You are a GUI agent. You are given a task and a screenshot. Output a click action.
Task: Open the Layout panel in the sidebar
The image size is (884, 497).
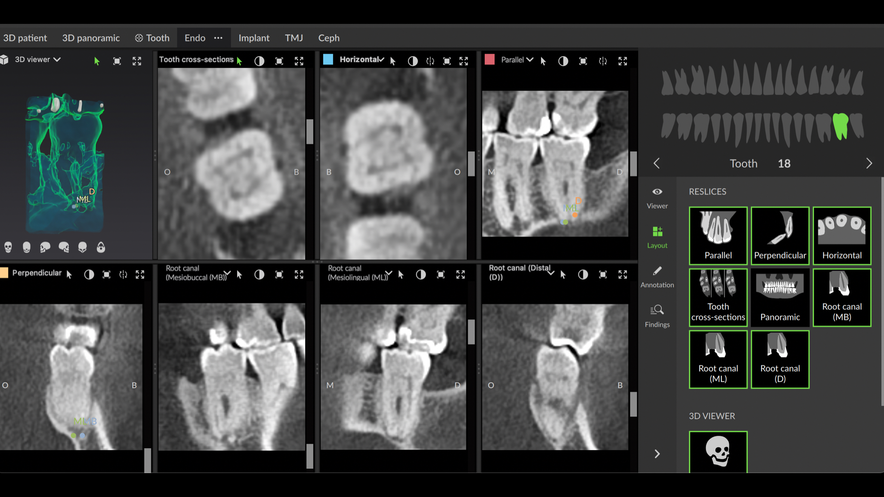(657, 236)
